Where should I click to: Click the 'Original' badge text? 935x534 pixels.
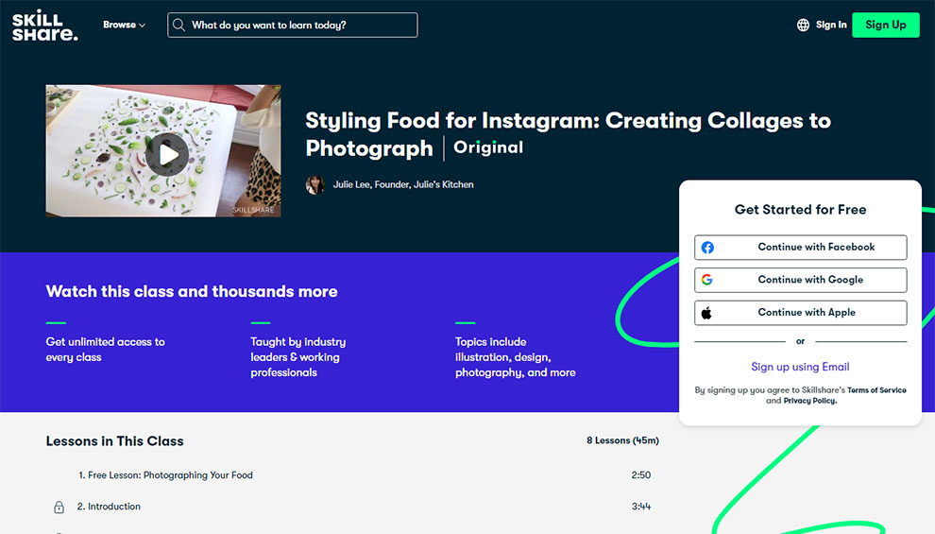point(487,147)
